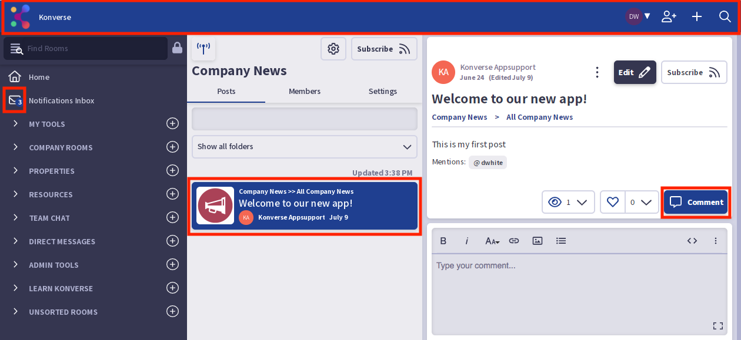Edit the post with Edit button
The height and width of the screenshot is (340, 741).
tap(635, 72)
